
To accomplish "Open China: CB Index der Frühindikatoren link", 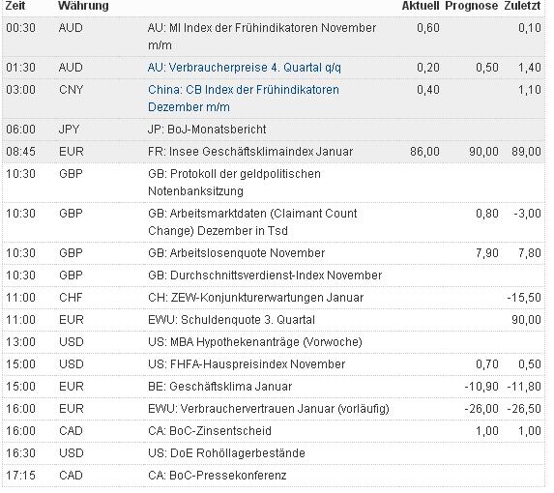I will pyautogui.click(x=243, y=99).
